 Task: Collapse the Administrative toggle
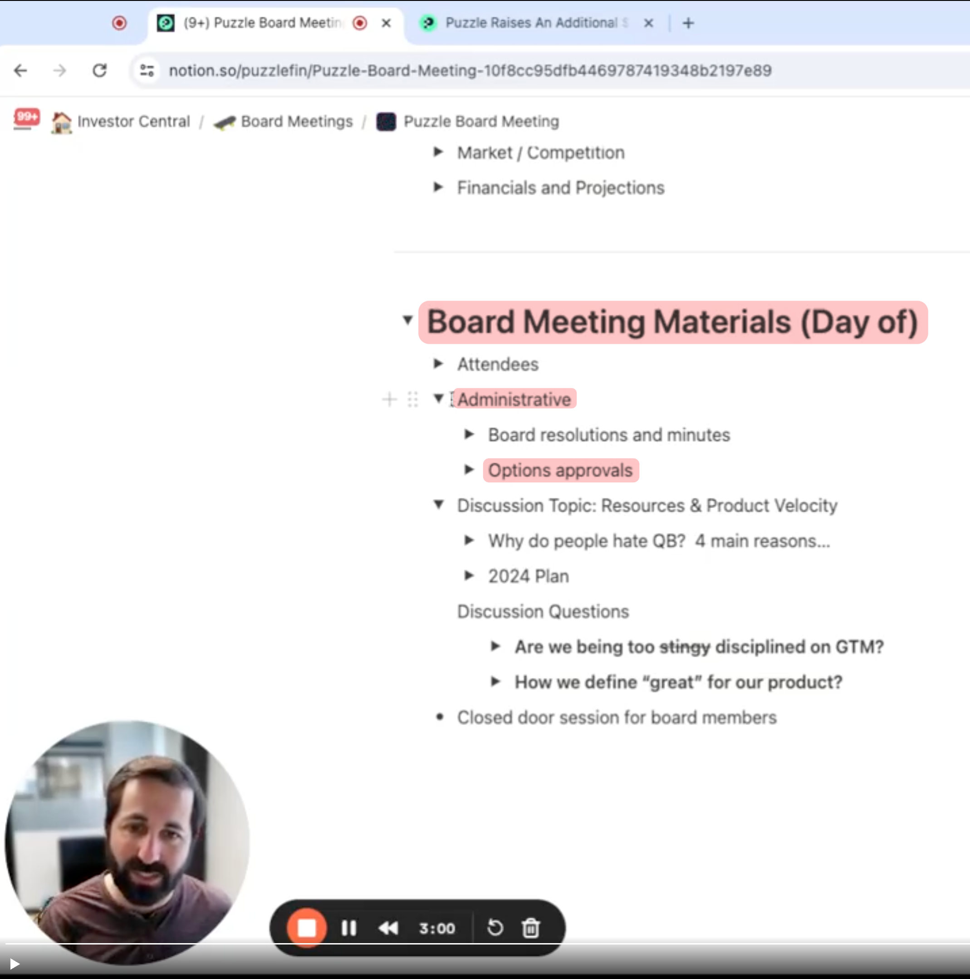[439, 398]
